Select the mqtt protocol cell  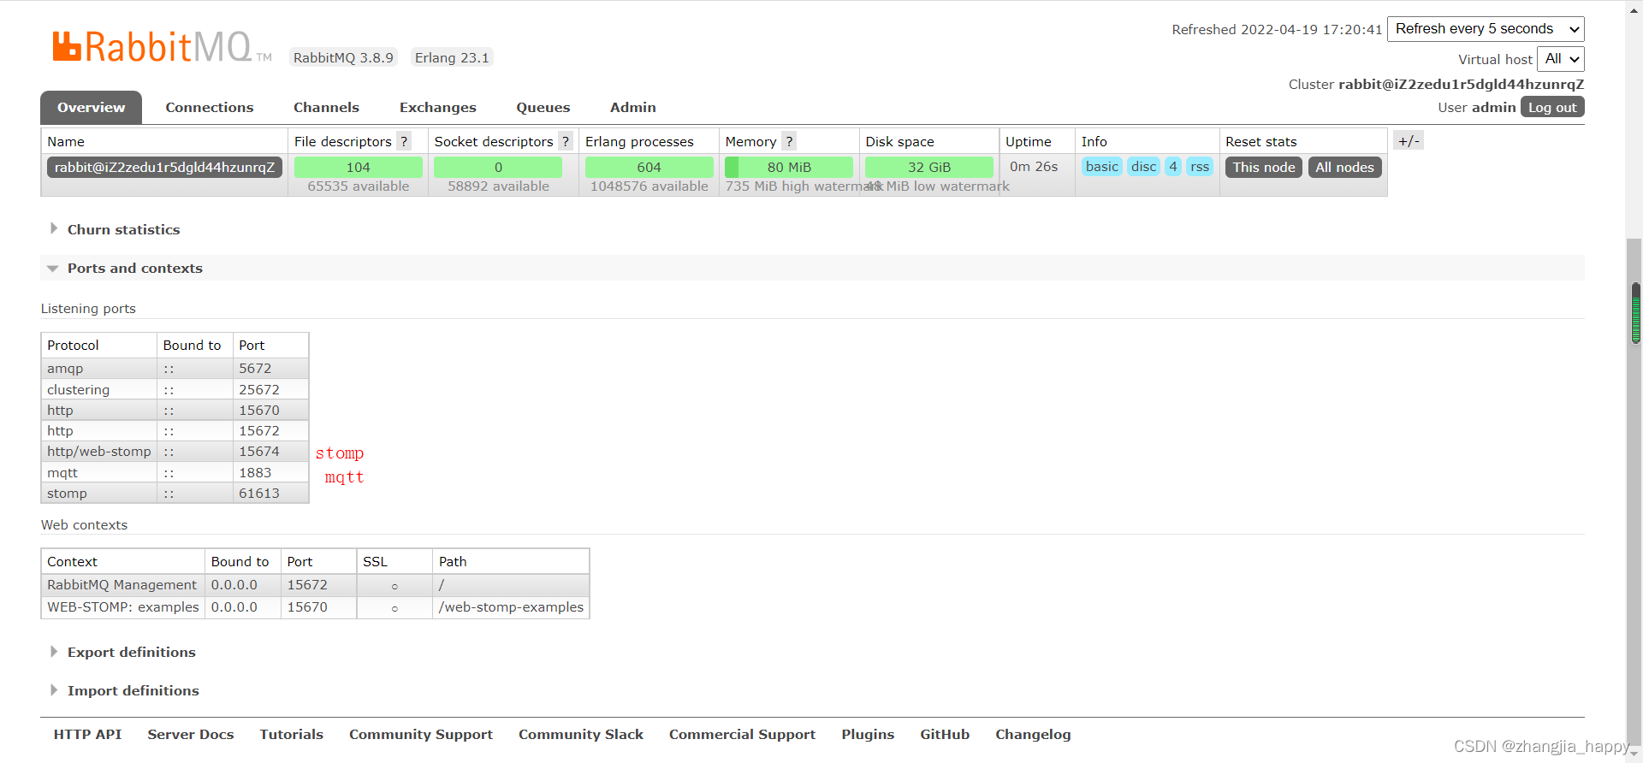pyautogui.click(x=99, y=472)
